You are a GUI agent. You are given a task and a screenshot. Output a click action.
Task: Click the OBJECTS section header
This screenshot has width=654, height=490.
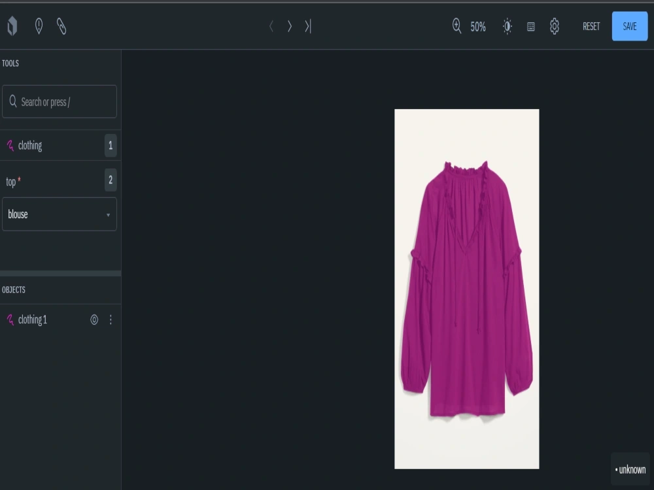pos(13,289)
